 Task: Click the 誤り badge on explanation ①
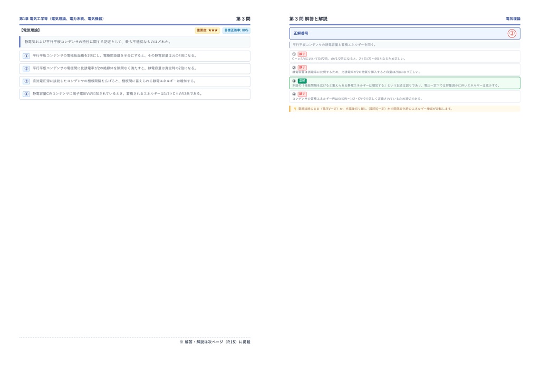[302, 54]
